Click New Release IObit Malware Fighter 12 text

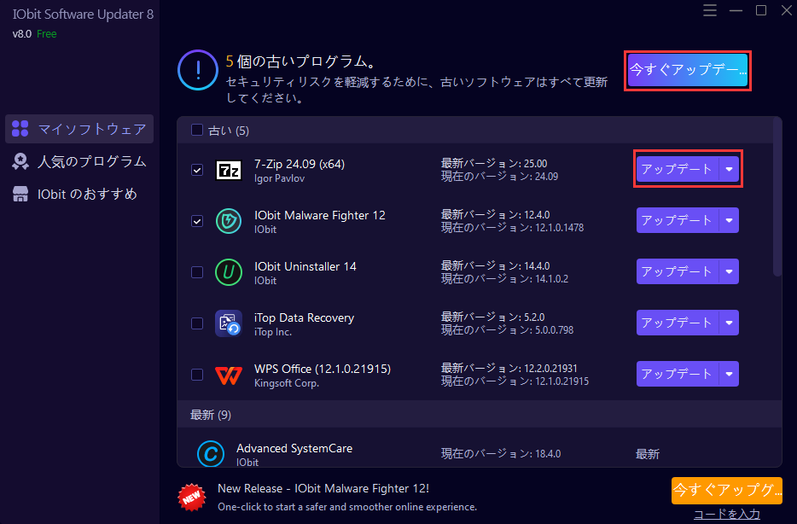click(323, 488)
